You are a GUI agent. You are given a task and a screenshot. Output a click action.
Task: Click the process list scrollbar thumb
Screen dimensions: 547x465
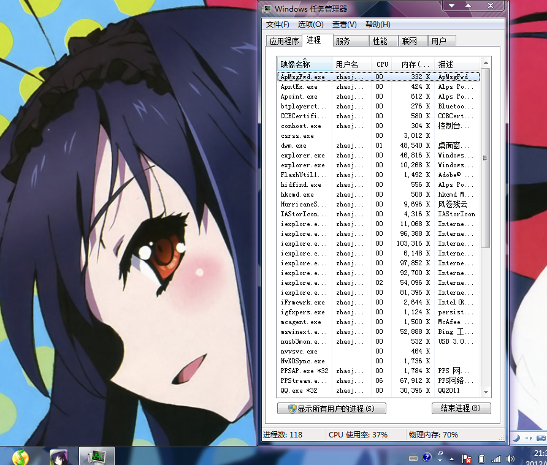coord(485,158)
